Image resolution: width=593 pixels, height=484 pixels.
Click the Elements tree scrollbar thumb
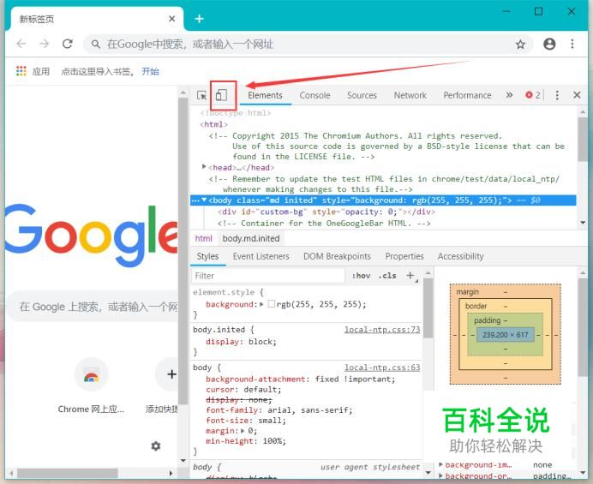point(583,139)
